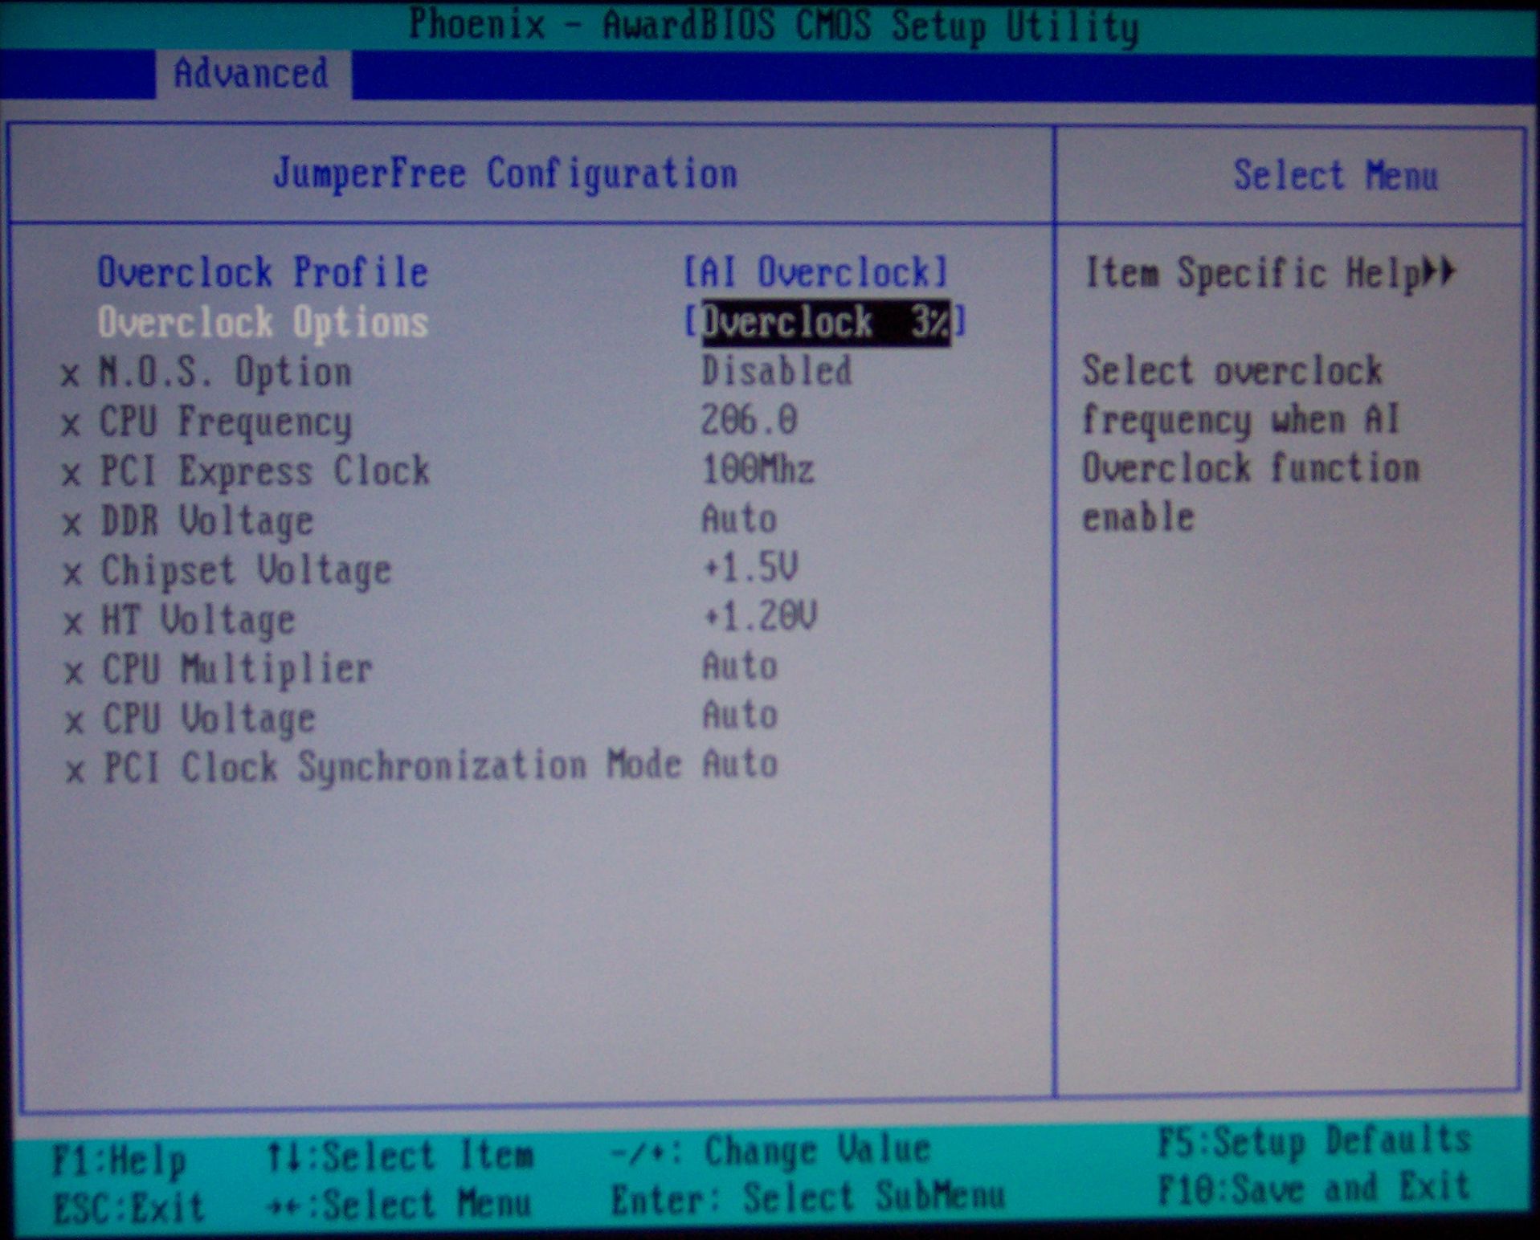
Task: Click the +1.20V HT voltage value
Action: point(760,617)
